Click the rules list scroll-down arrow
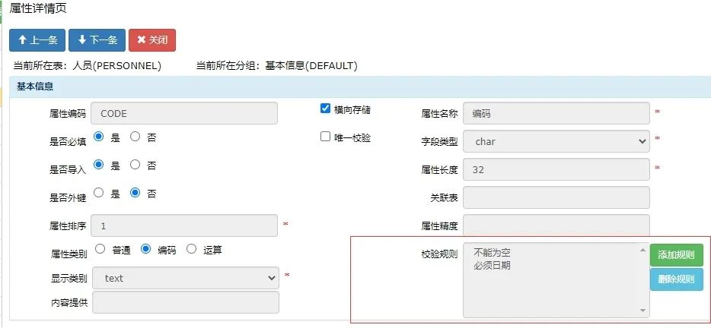 (643, 310)
